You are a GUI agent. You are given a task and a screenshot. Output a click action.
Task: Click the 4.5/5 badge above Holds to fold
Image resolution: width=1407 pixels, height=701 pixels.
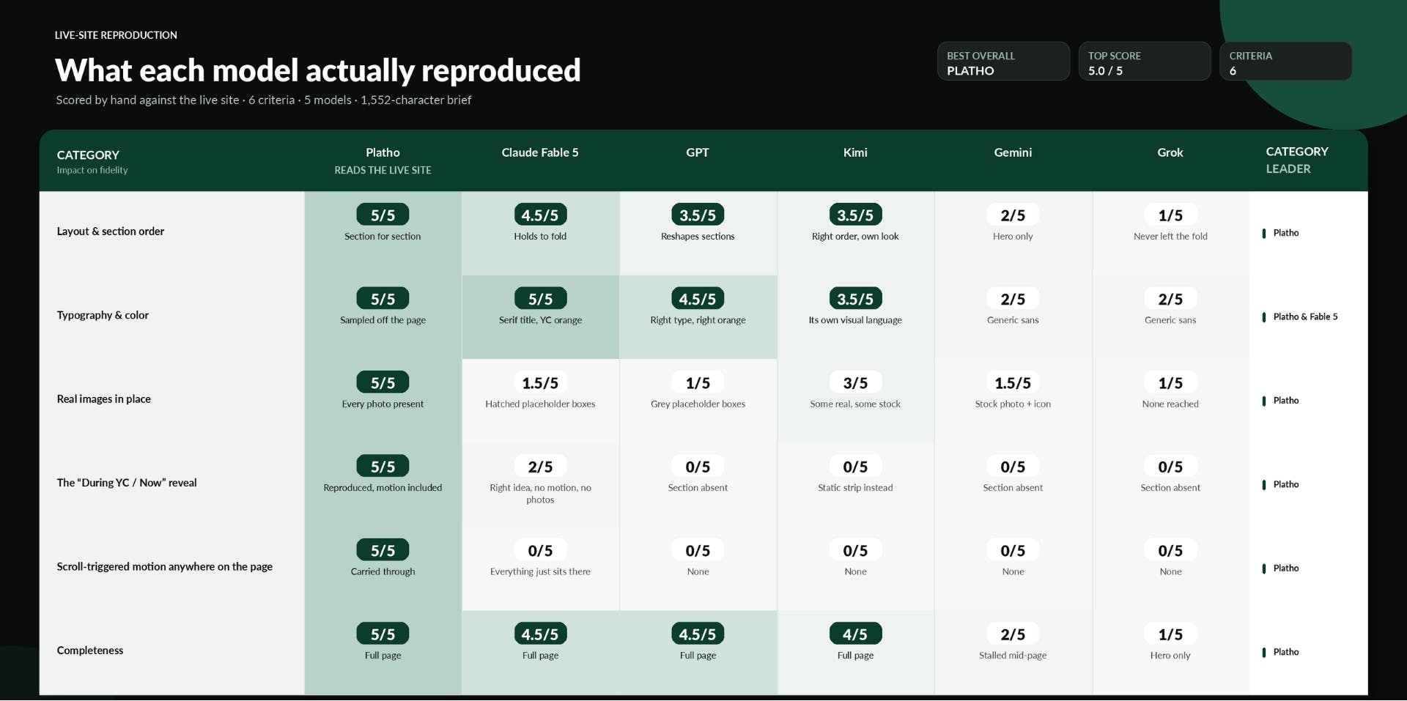coord(540,215)
